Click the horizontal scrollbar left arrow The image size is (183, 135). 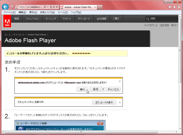tap(3, 132)
